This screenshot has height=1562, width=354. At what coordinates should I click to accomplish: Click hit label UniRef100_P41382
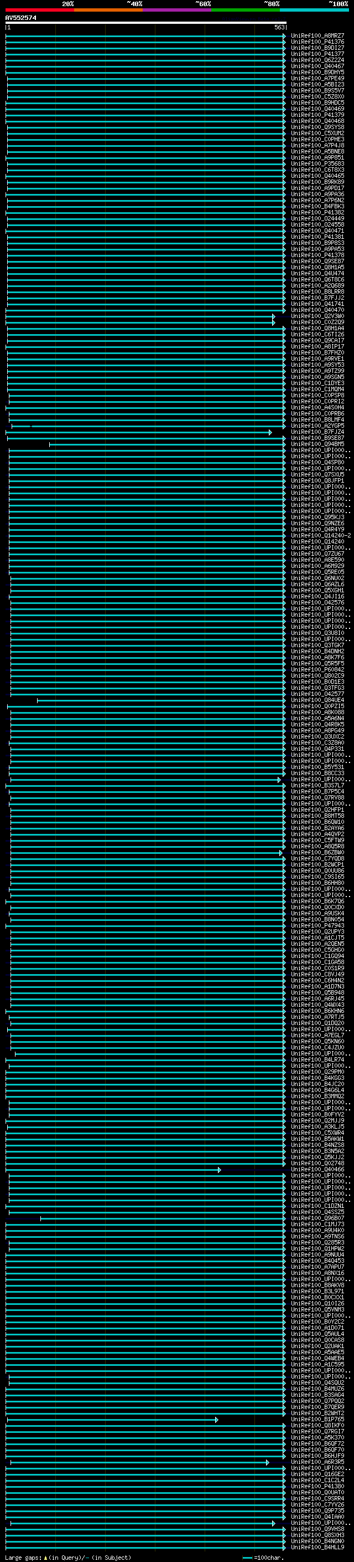(x=317, y=212)
